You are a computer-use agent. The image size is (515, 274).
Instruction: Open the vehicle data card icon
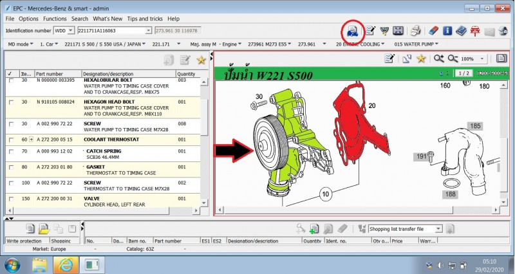[x=352, y=31]
